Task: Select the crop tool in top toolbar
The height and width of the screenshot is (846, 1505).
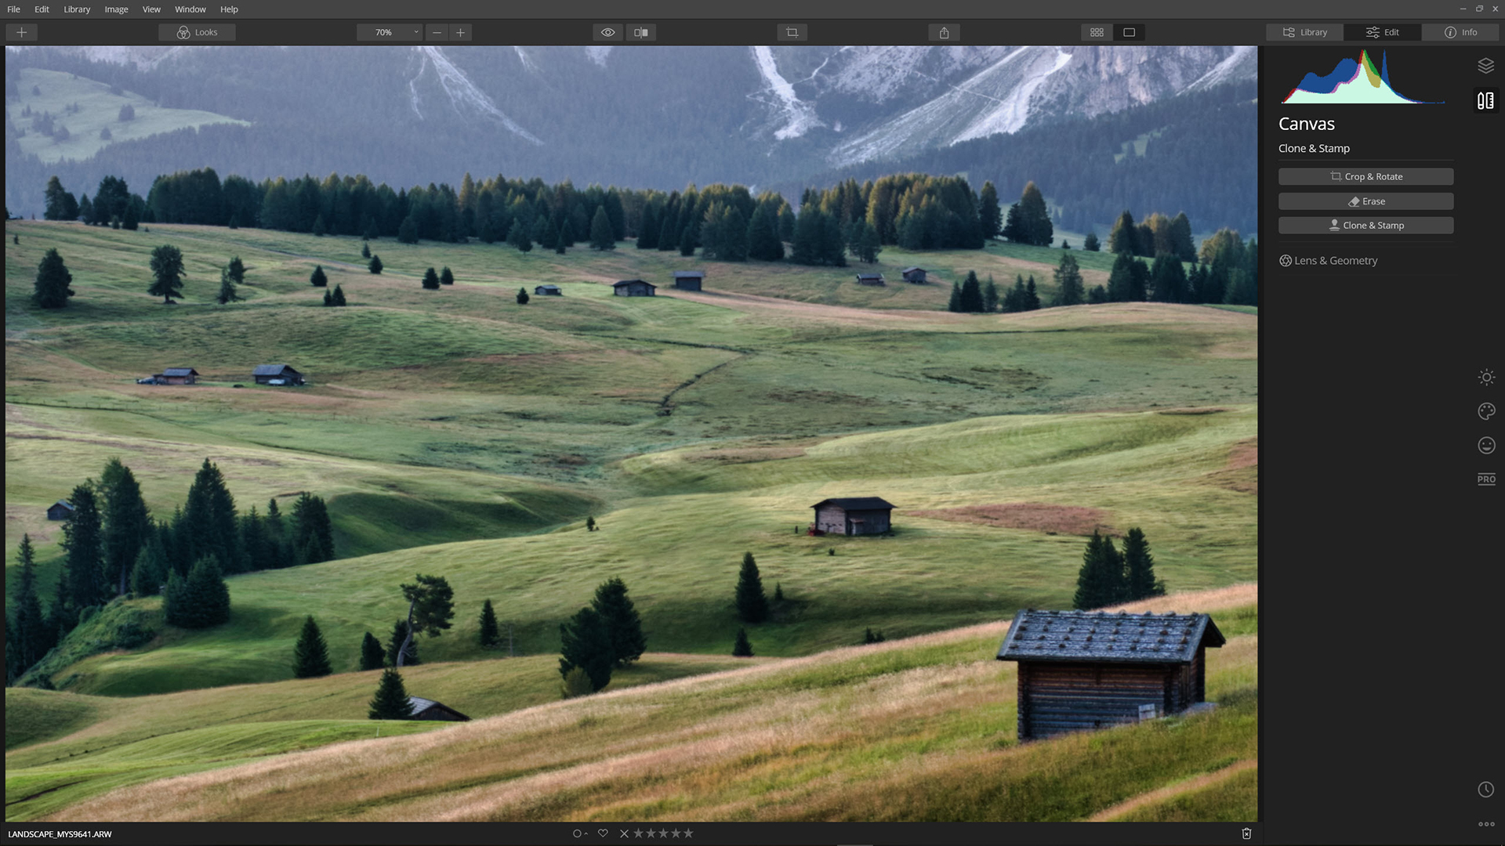Action: coord(792,32)
